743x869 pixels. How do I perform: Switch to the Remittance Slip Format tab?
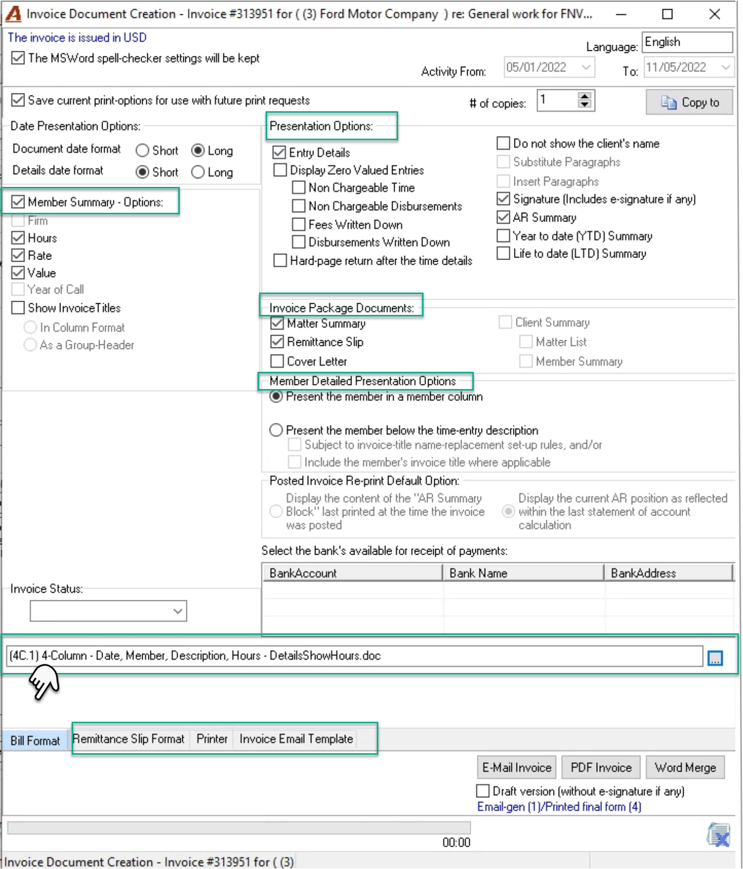point(128,739)
